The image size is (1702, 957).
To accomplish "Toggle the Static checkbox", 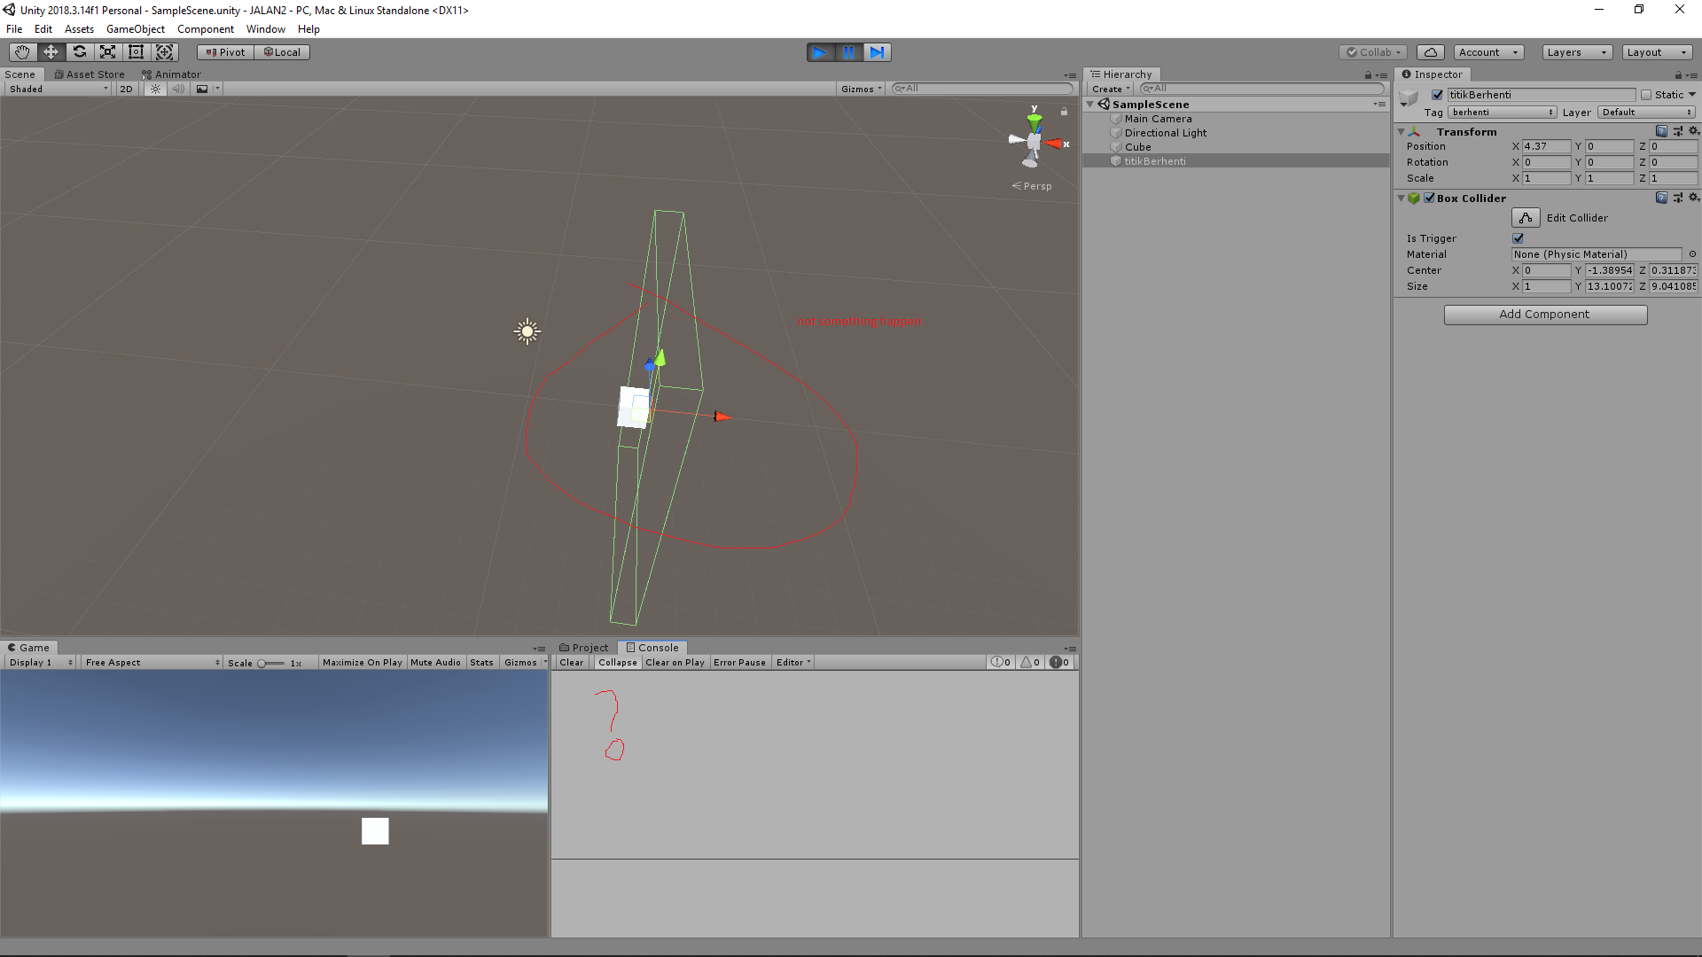I will point(1646,95).
